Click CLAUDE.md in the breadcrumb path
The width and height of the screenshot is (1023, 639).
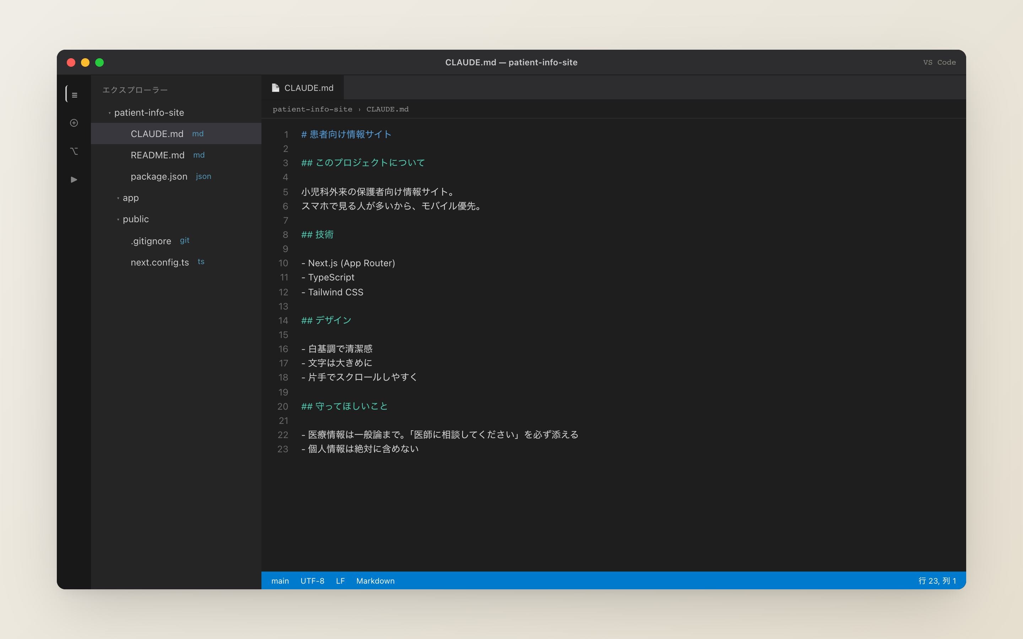[387, 109]
